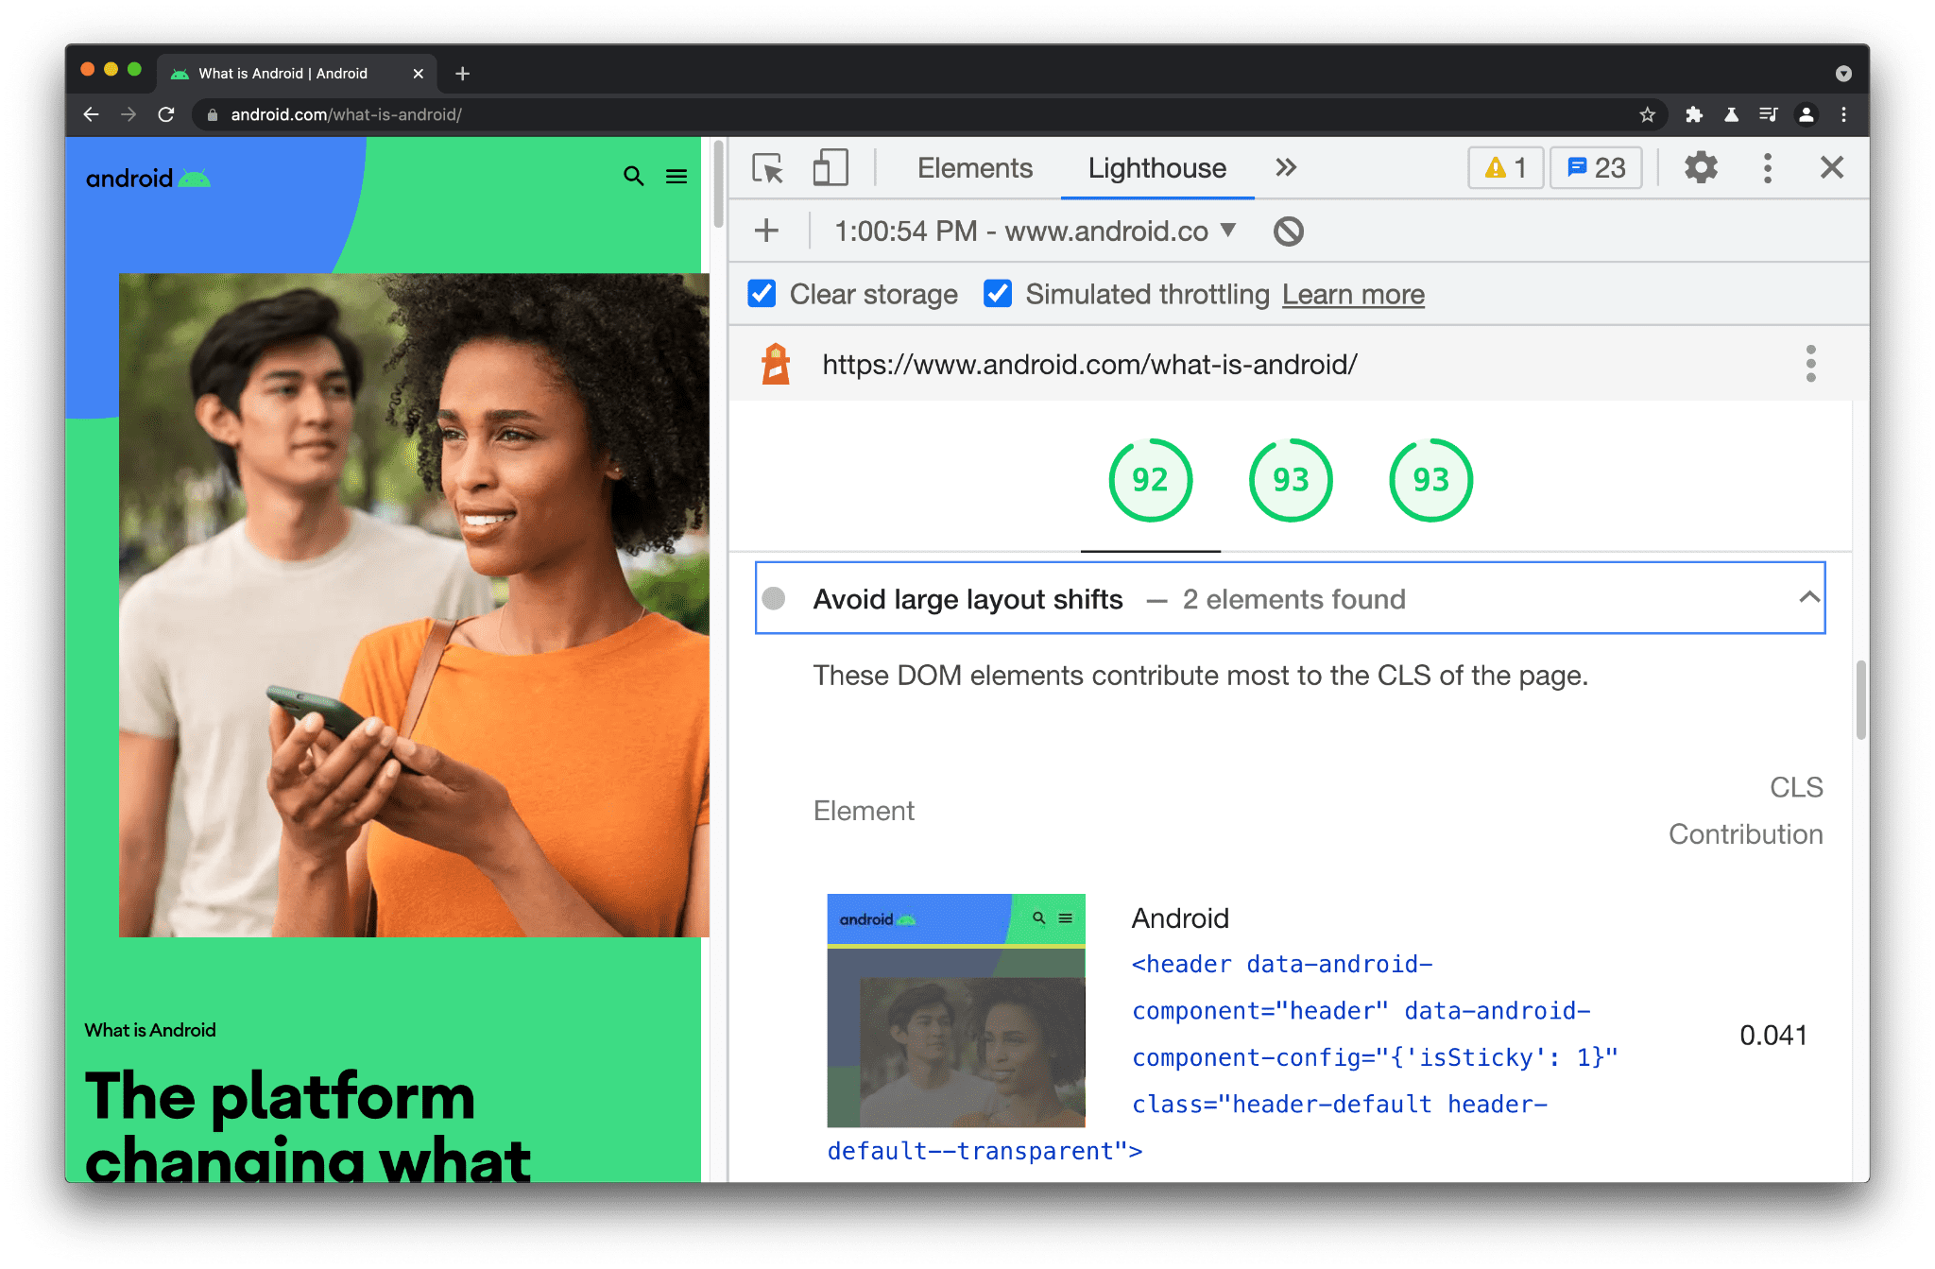
Task: Click the DevTools settings gear icon
Action: pos(1699,170)
